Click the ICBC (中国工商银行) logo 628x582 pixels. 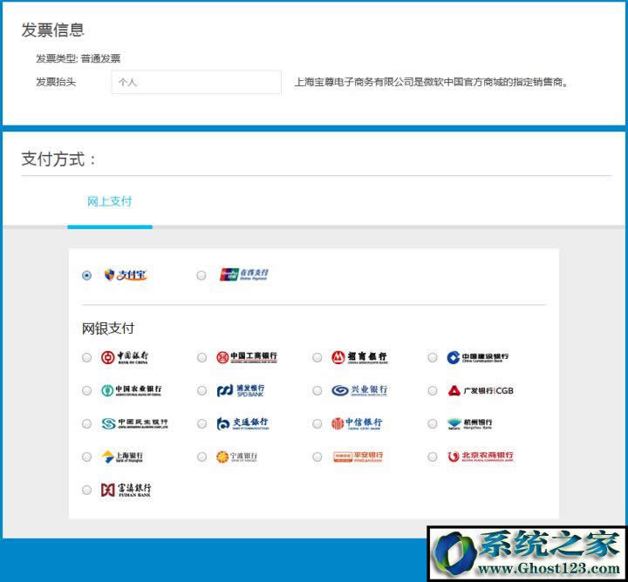pyautogui.click(x=247, y=357)
